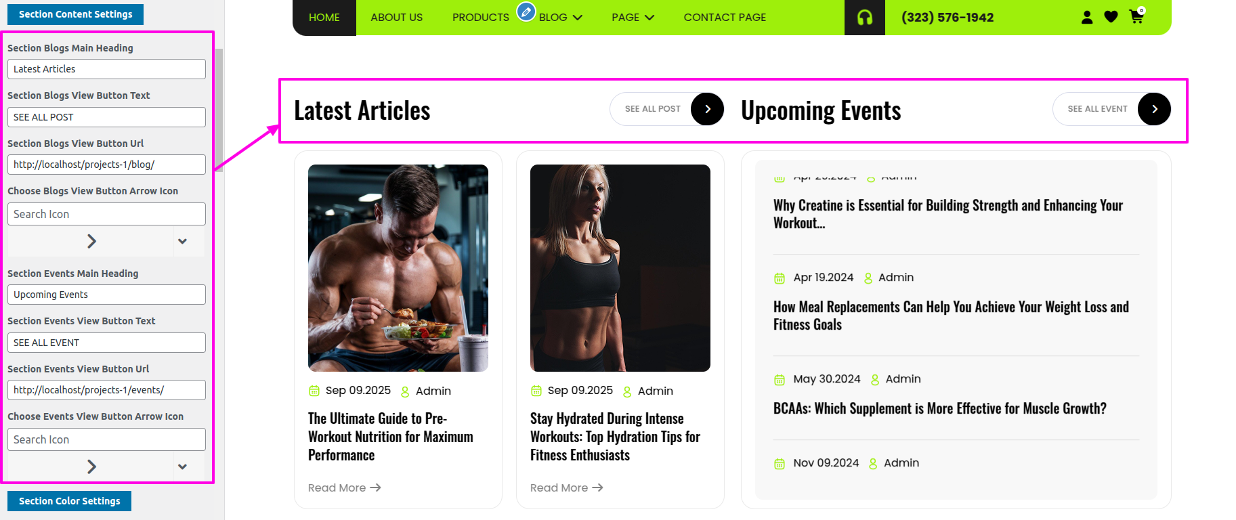Click the blue pencil edit shortcut icon
Image resolution: width=1236 pixels, height=520 pixels.
[526, 12]
